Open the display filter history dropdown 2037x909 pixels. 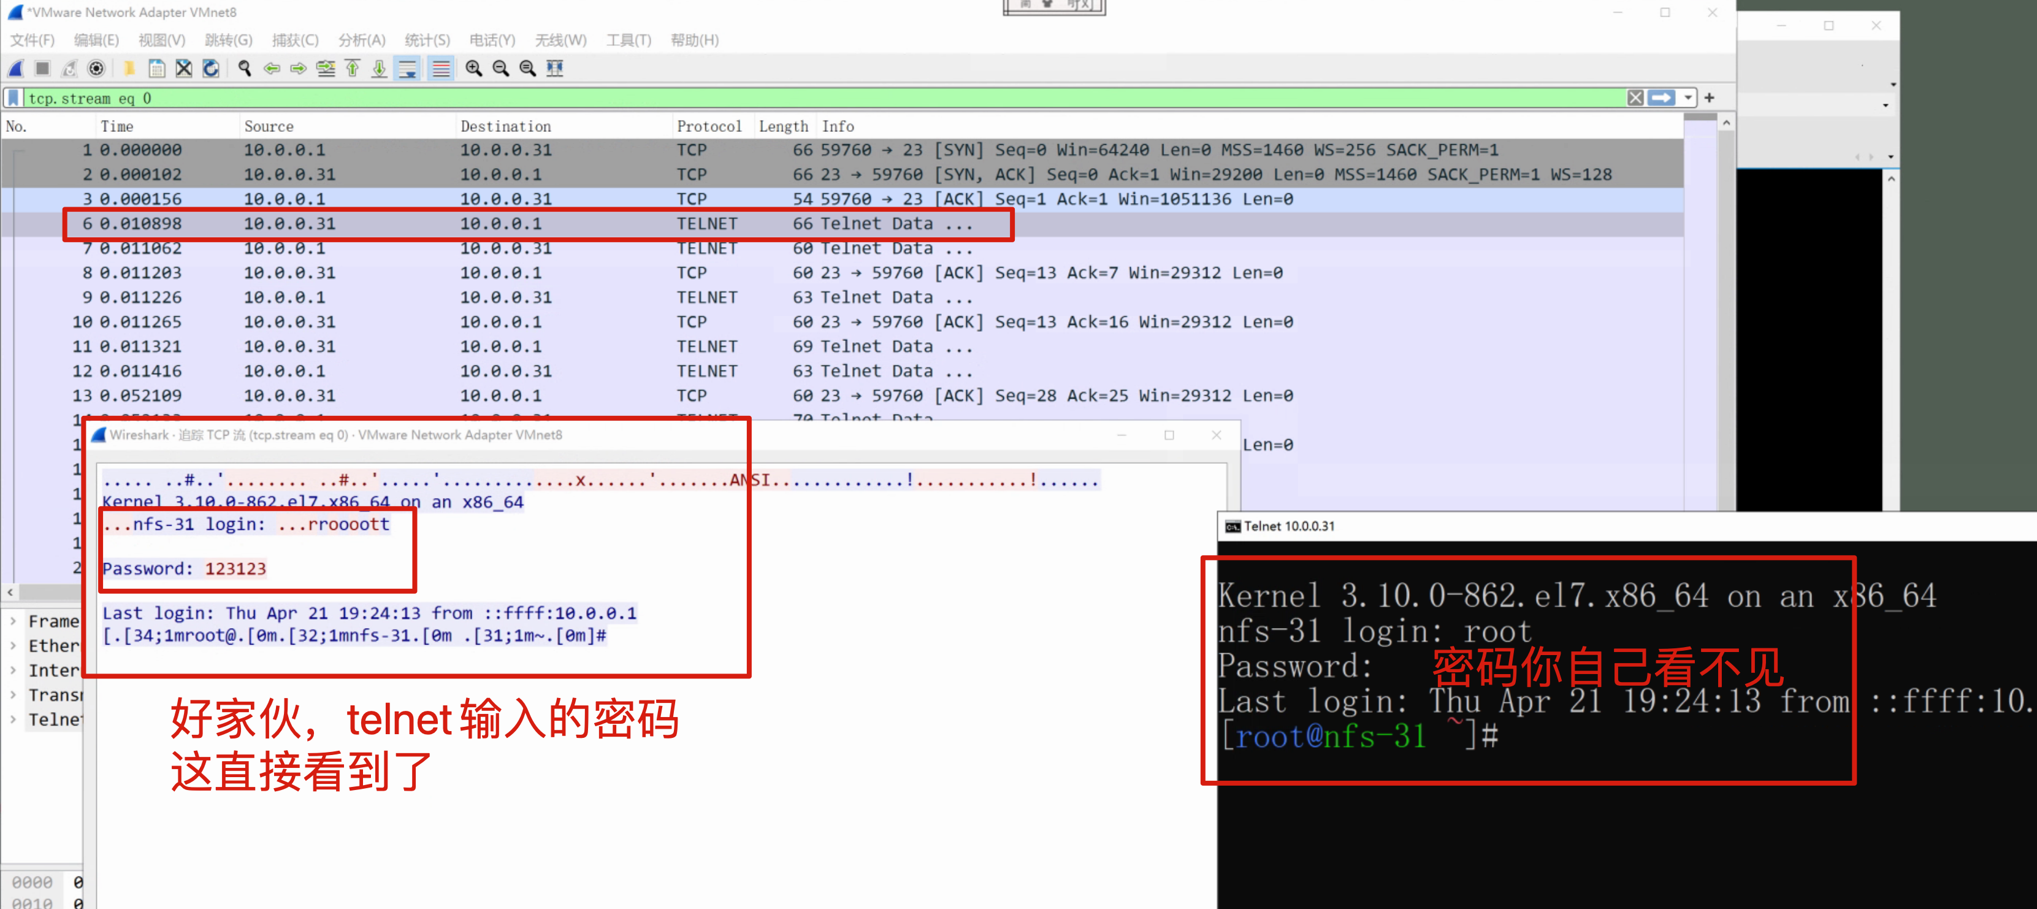(1687, 98)
